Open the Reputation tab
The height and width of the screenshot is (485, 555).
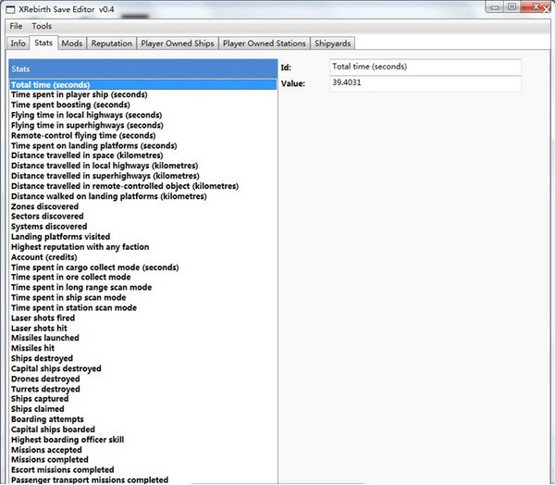(111, 44)
